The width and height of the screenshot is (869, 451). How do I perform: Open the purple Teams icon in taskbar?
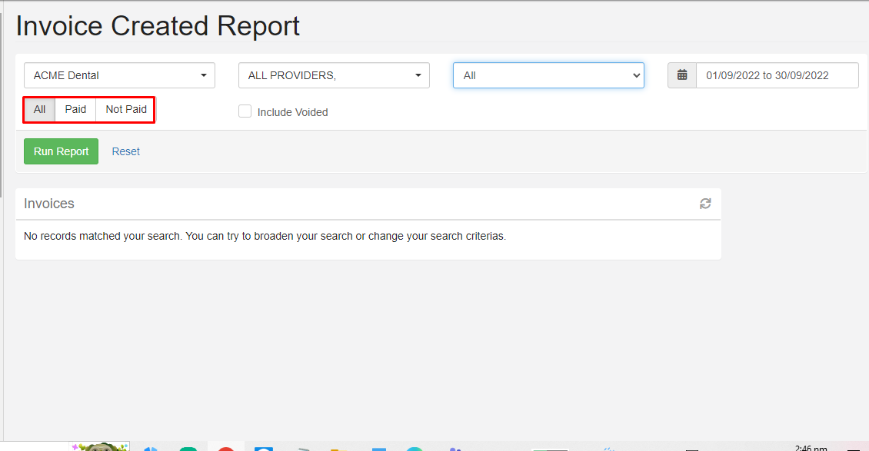tap(454, 449)
